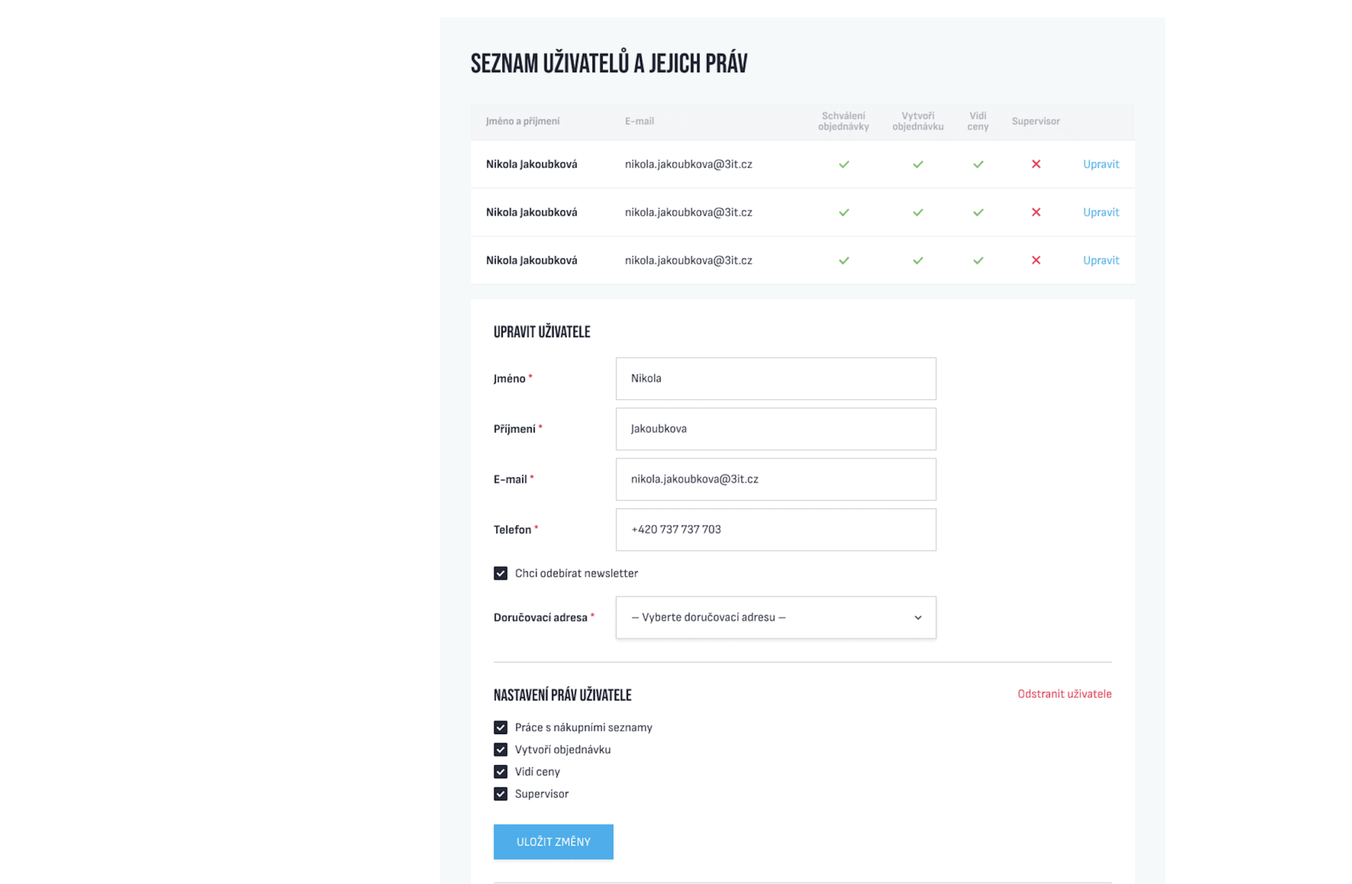This screenshot has height=884, width=1352.
Task: Click the red Supervisor cross in the second user row
Action: point(1036,212)
